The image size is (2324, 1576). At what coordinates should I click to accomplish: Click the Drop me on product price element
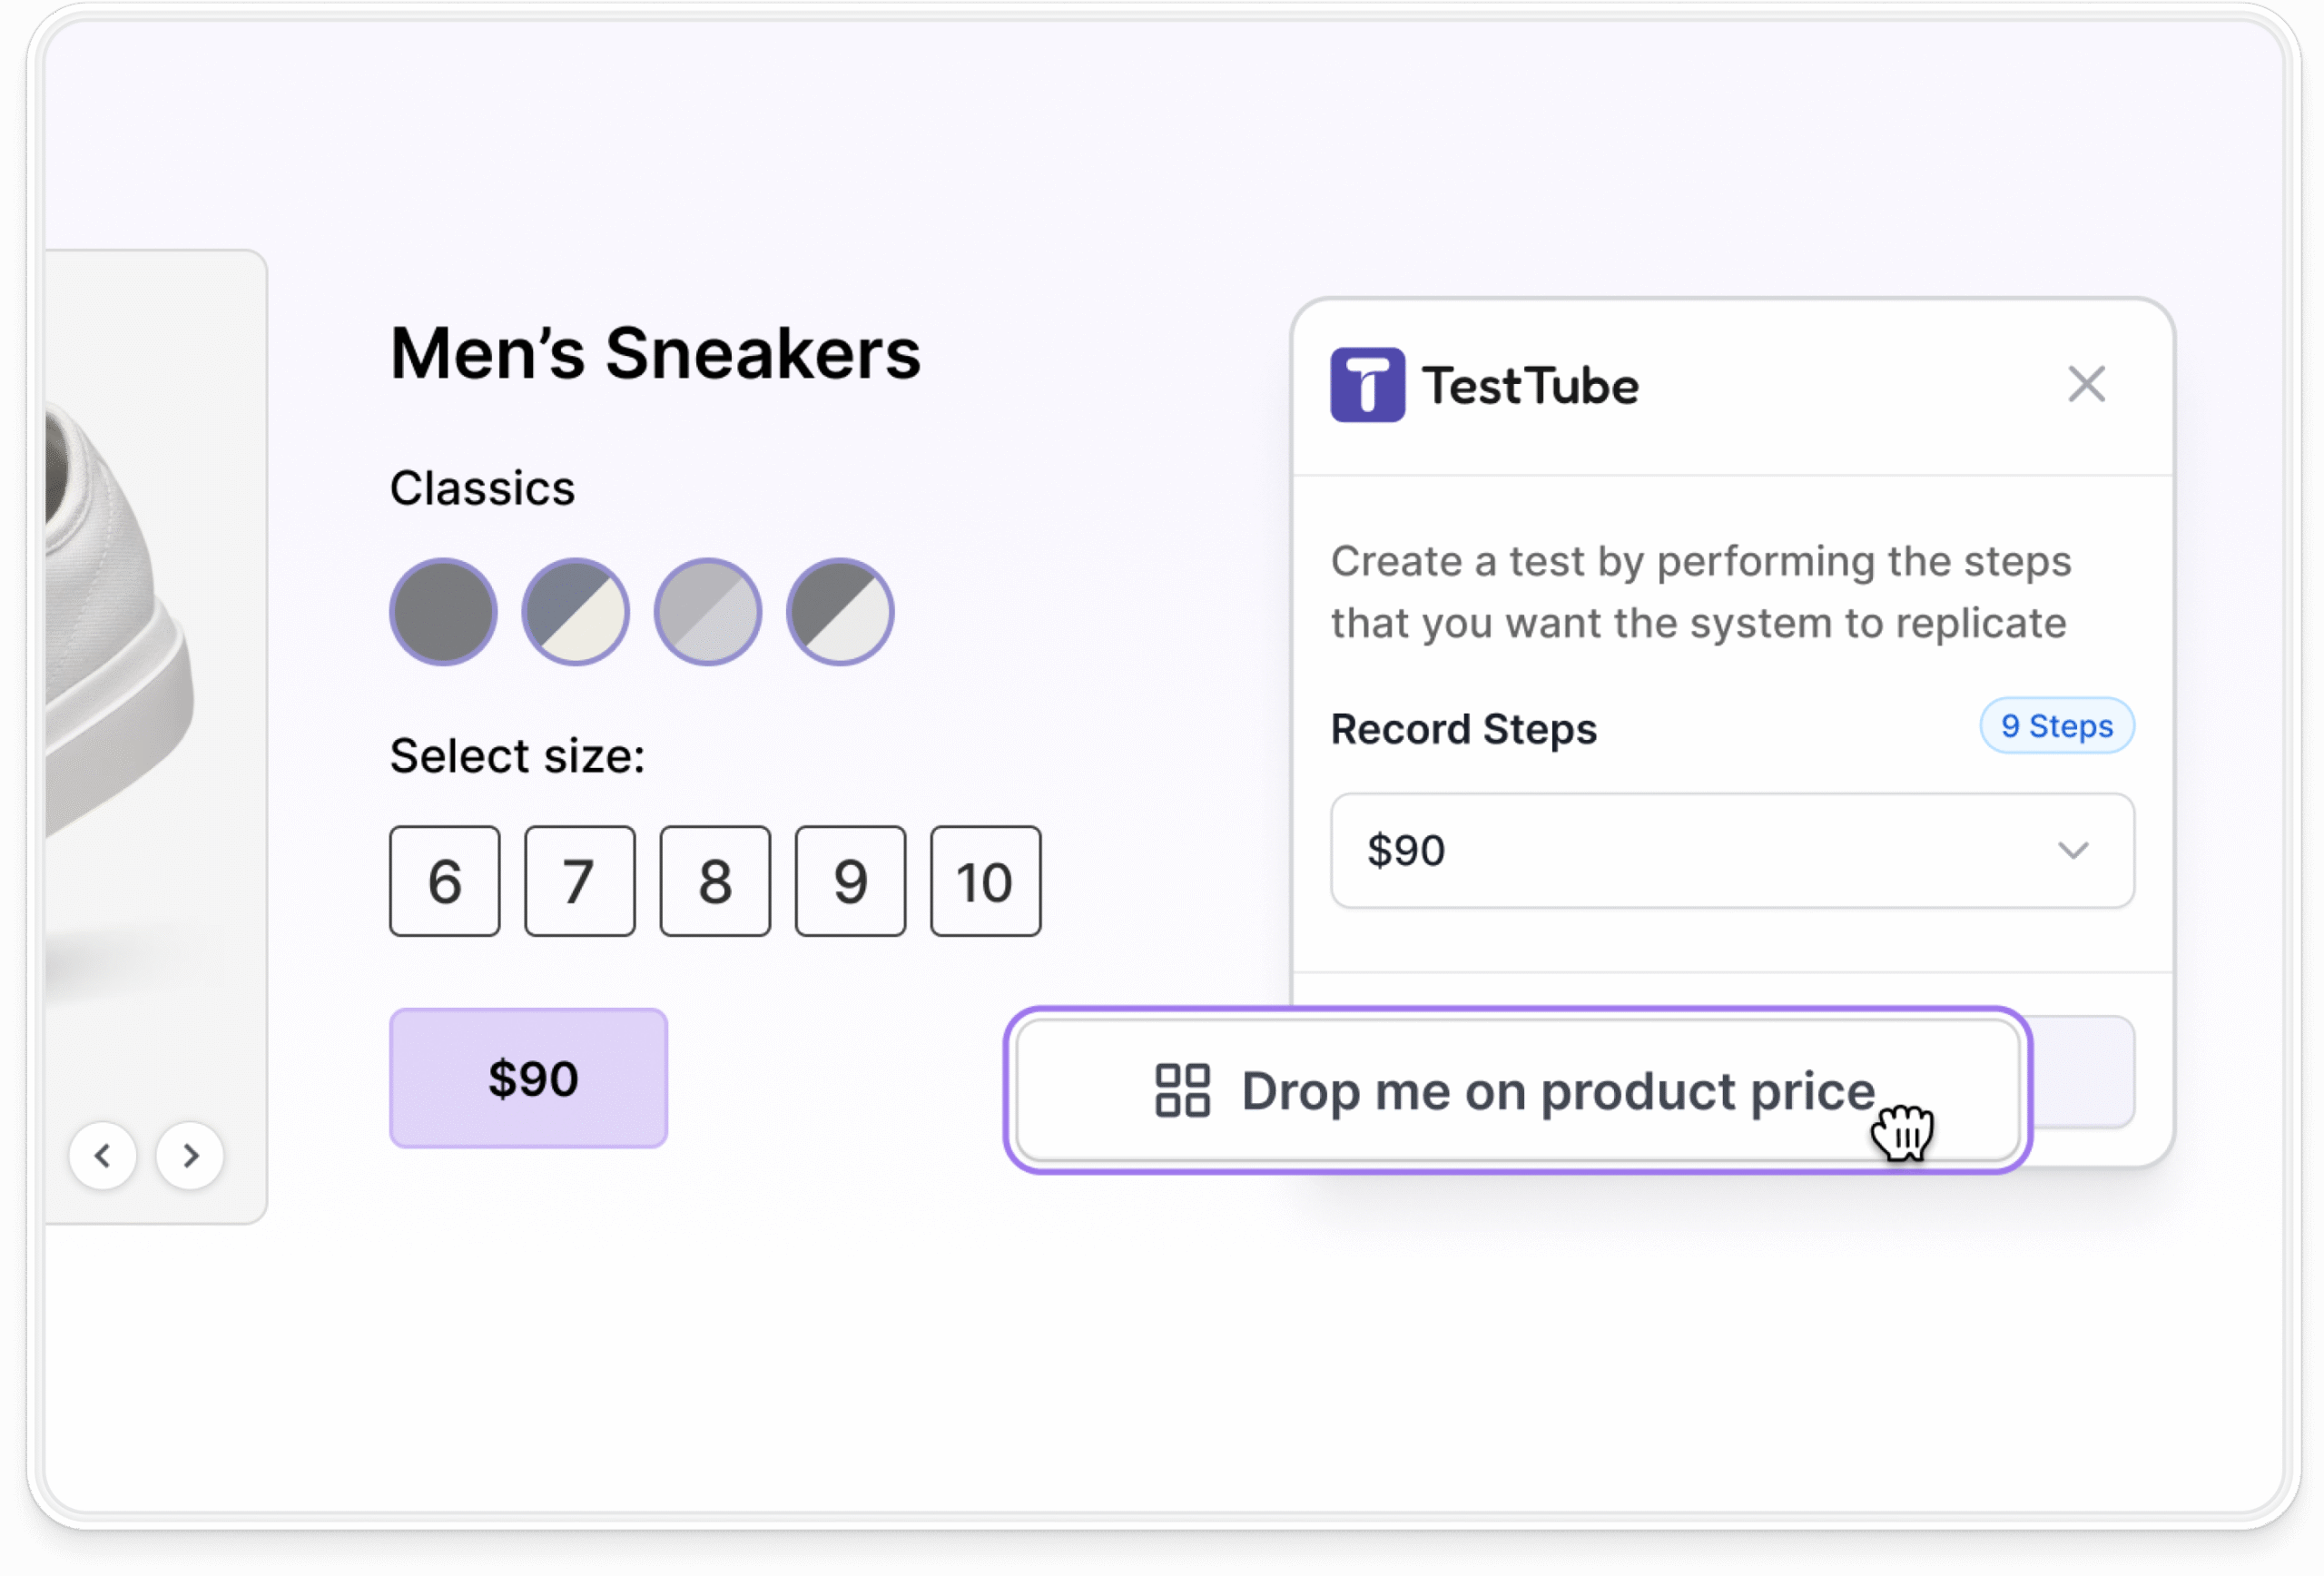[1517, 1090]
